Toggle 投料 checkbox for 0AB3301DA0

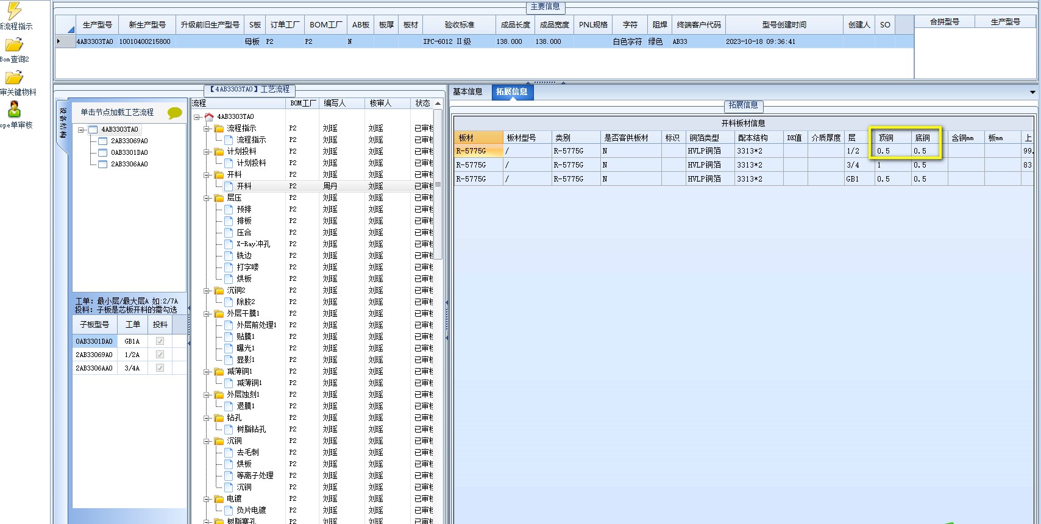[160, 341]
